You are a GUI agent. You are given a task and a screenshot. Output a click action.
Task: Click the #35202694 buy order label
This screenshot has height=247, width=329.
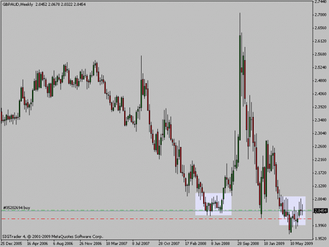click(x=16, y=208)
